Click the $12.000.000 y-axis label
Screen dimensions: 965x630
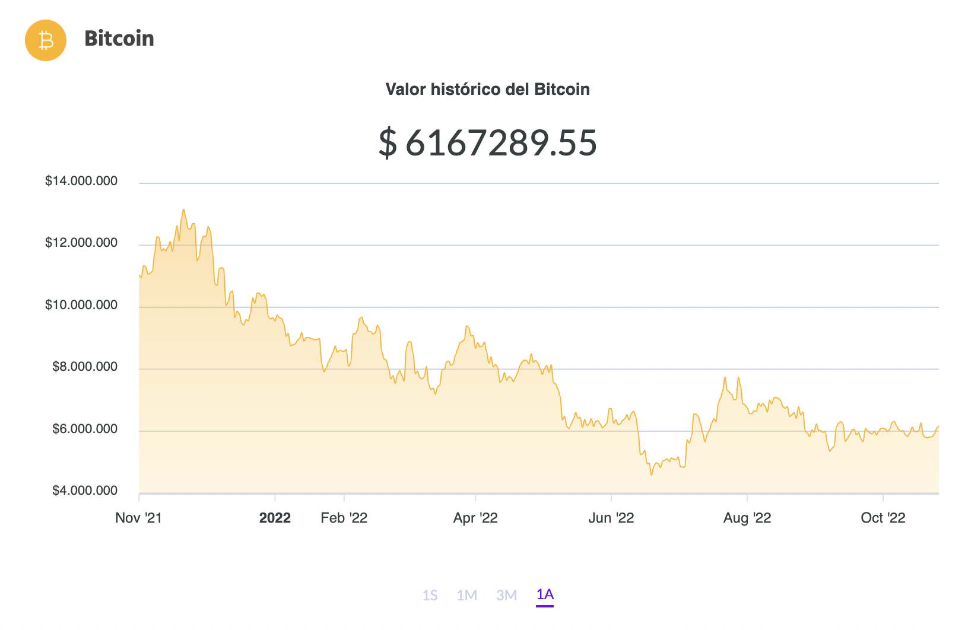pos(81,243)
